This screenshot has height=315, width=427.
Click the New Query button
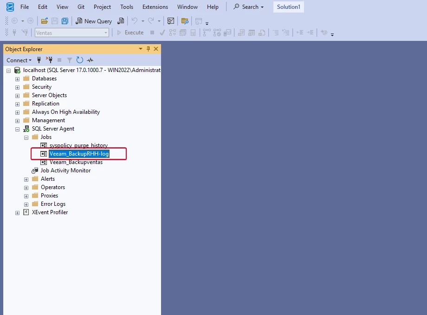[94, 21]
